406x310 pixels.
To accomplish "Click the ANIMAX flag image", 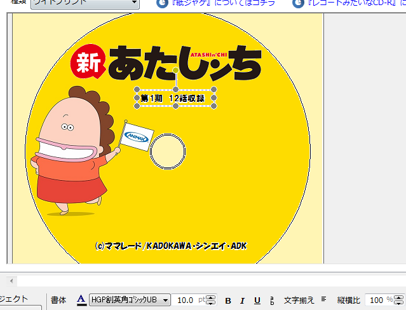I will [137, 136].
